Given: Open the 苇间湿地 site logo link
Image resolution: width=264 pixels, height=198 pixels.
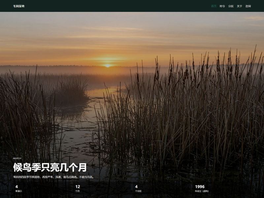Looking at the screenshot, I should [x=19, y=6].
